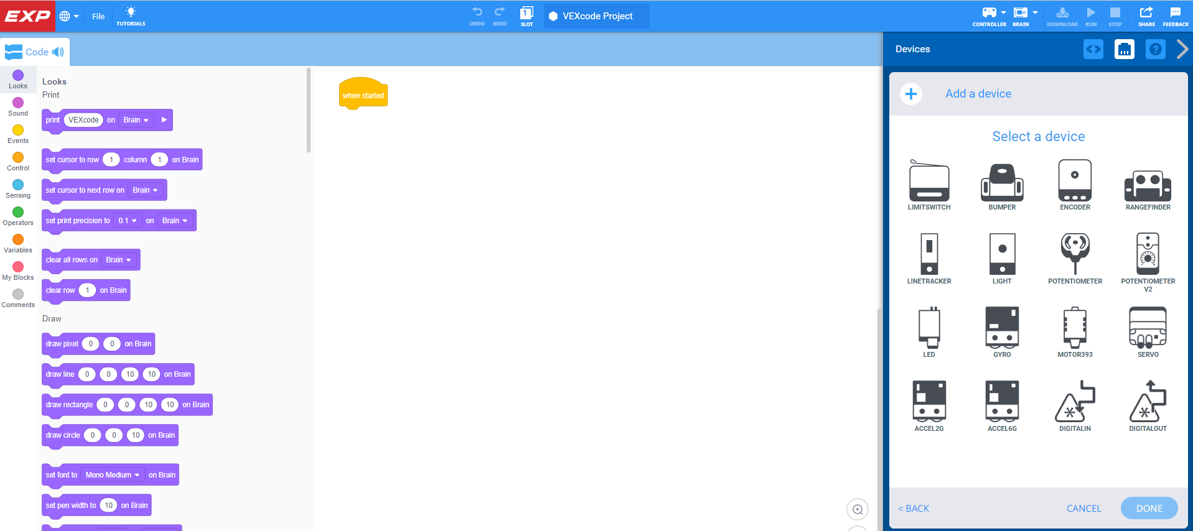The image size is (1193, 531).
Task: Select the Potentiometer V2 device
Action: pyautogui.click(x=1148, y=255)
